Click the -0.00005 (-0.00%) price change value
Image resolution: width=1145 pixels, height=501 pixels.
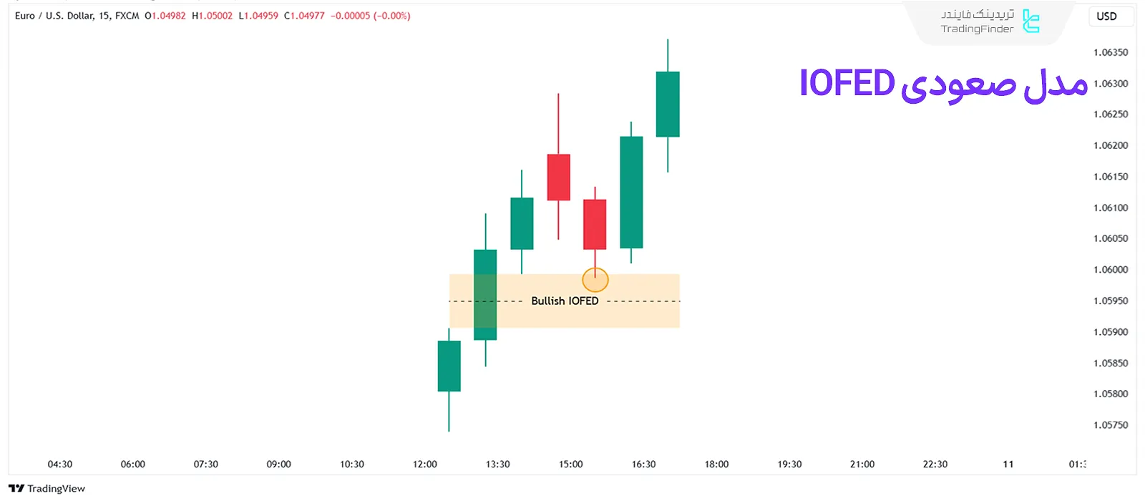pyautogui.click(x=370, y=16)
